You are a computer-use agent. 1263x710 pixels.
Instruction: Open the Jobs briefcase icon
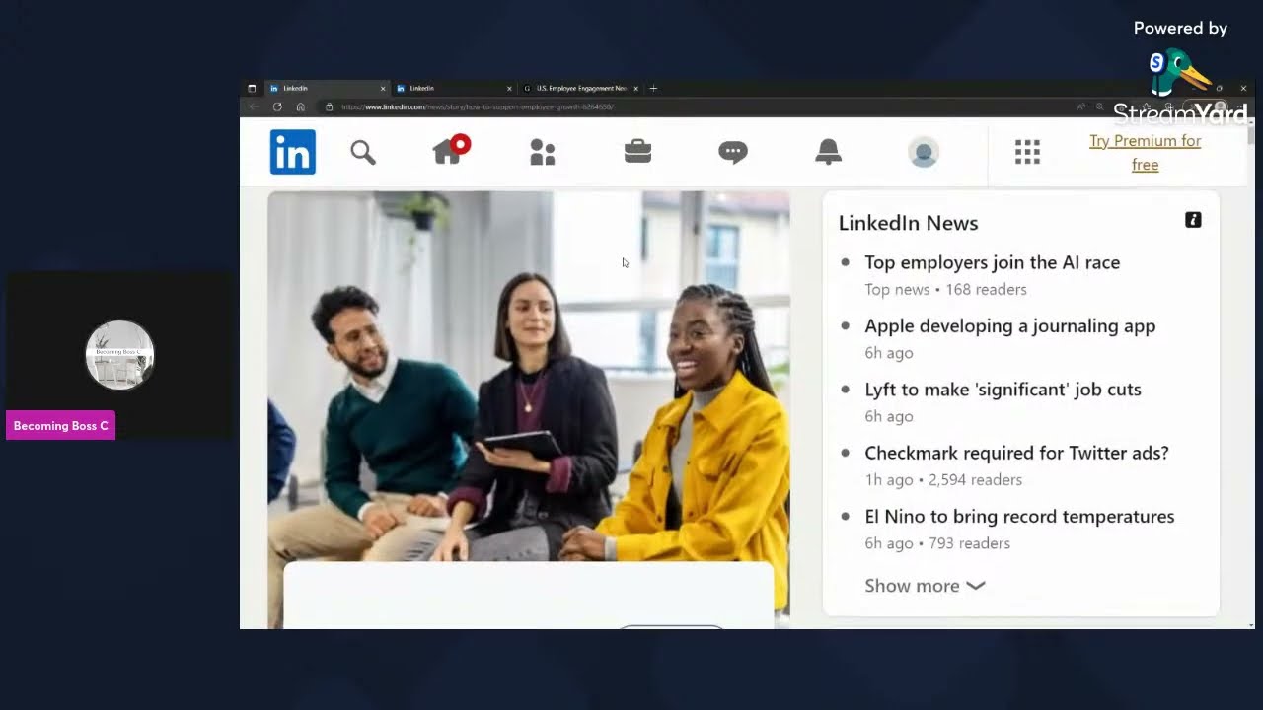pos(637,152)
